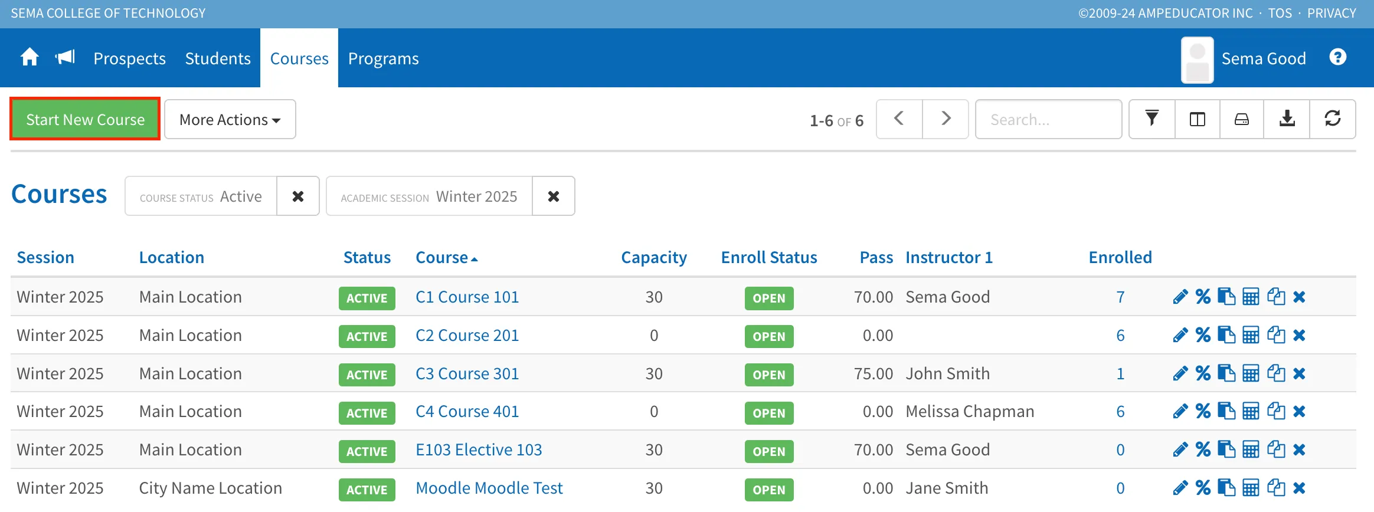Click Start New Course button
Image resolution: width=1374 pixels, height=512 pixels.
[86, 119]
